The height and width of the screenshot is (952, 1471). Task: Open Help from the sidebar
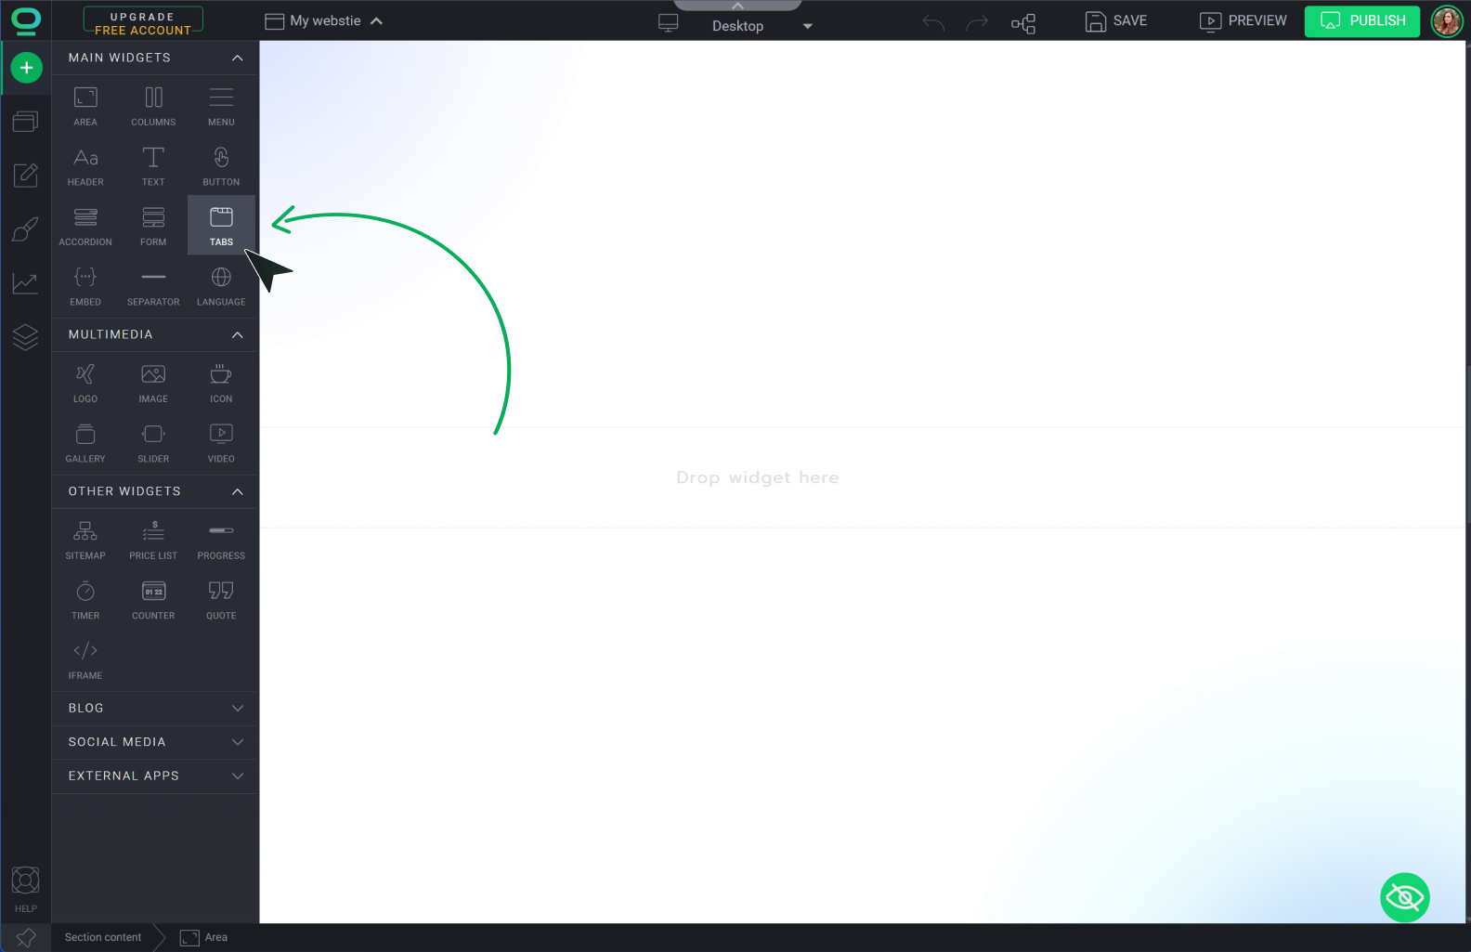(26, 890)
